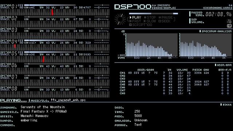The height and width of the screenshot is (131, 233).
Task: Click the SCRIPT700 option
Action: click(141, 25)
